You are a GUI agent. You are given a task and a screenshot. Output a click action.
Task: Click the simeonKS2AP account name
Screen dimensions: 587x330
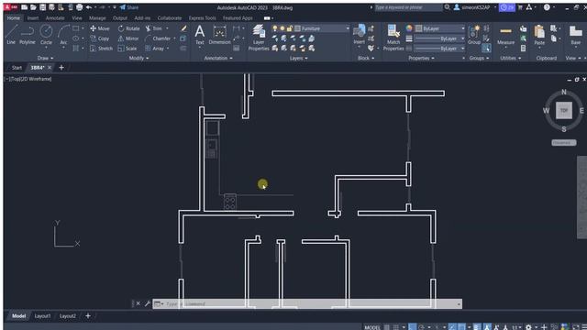[x=475, y=7]
